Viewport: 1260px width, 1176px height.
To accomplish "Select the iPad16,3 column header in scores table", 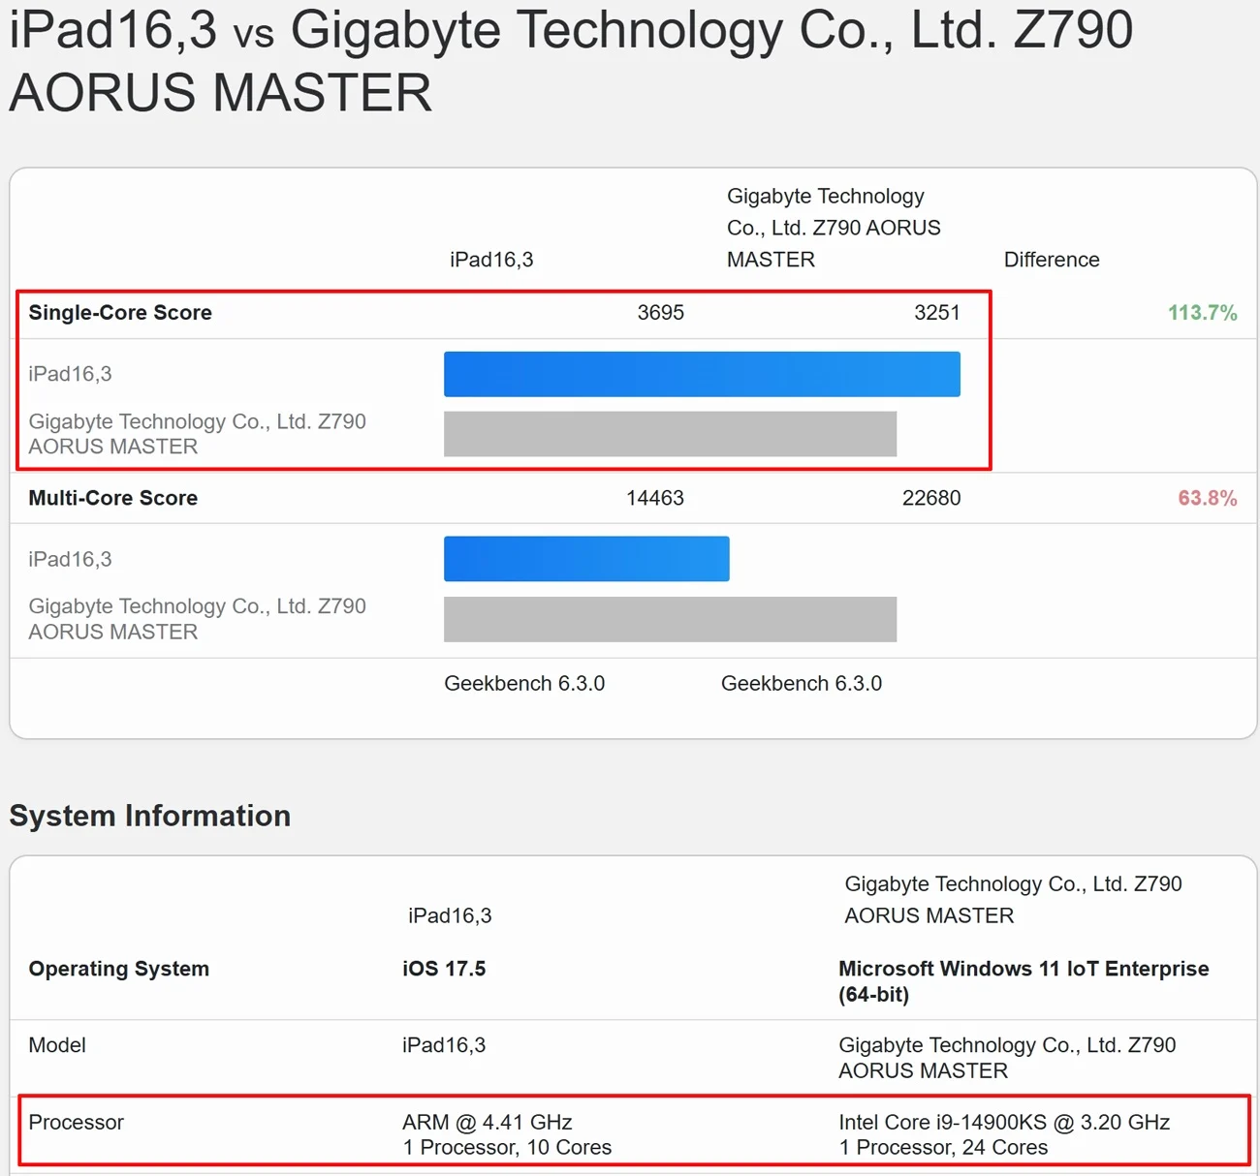I will click(491, 260).
